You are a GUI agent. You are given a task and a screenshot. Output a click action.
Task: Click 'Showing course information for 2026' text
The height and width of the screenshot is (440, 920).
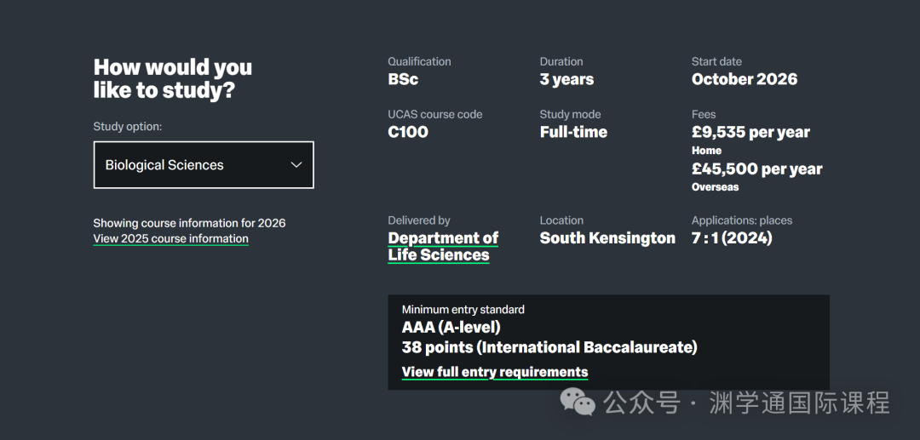pyautogui.click(x=189, y=223)
